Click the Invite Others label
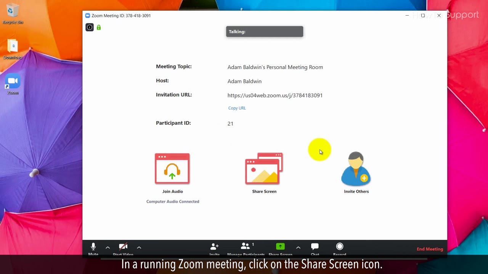The height and width of the screenshot is (274, 488). pyautogui.click(x=356, y=191)
